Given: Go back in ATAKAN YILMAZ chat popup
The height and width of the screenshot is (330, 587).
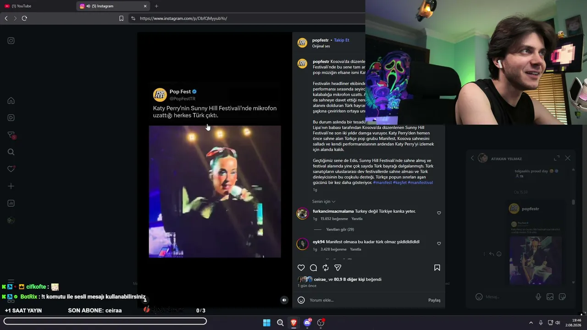Looking at the screenshot, I should tap(472, 158).
